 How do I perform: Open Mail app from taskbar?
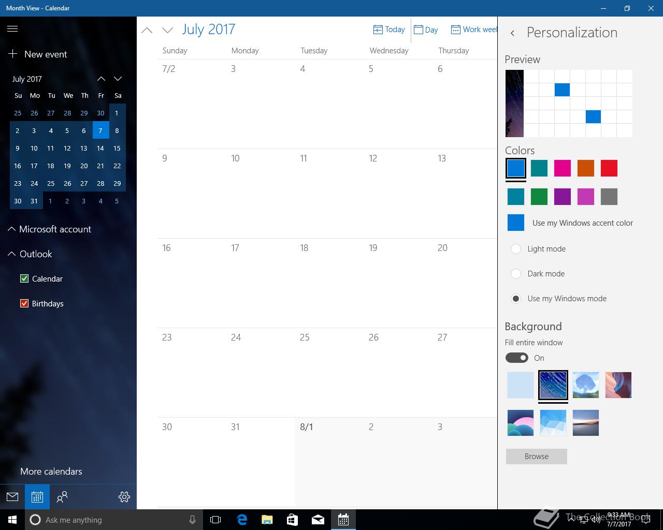pyautogui.click(x=318, y=520)
